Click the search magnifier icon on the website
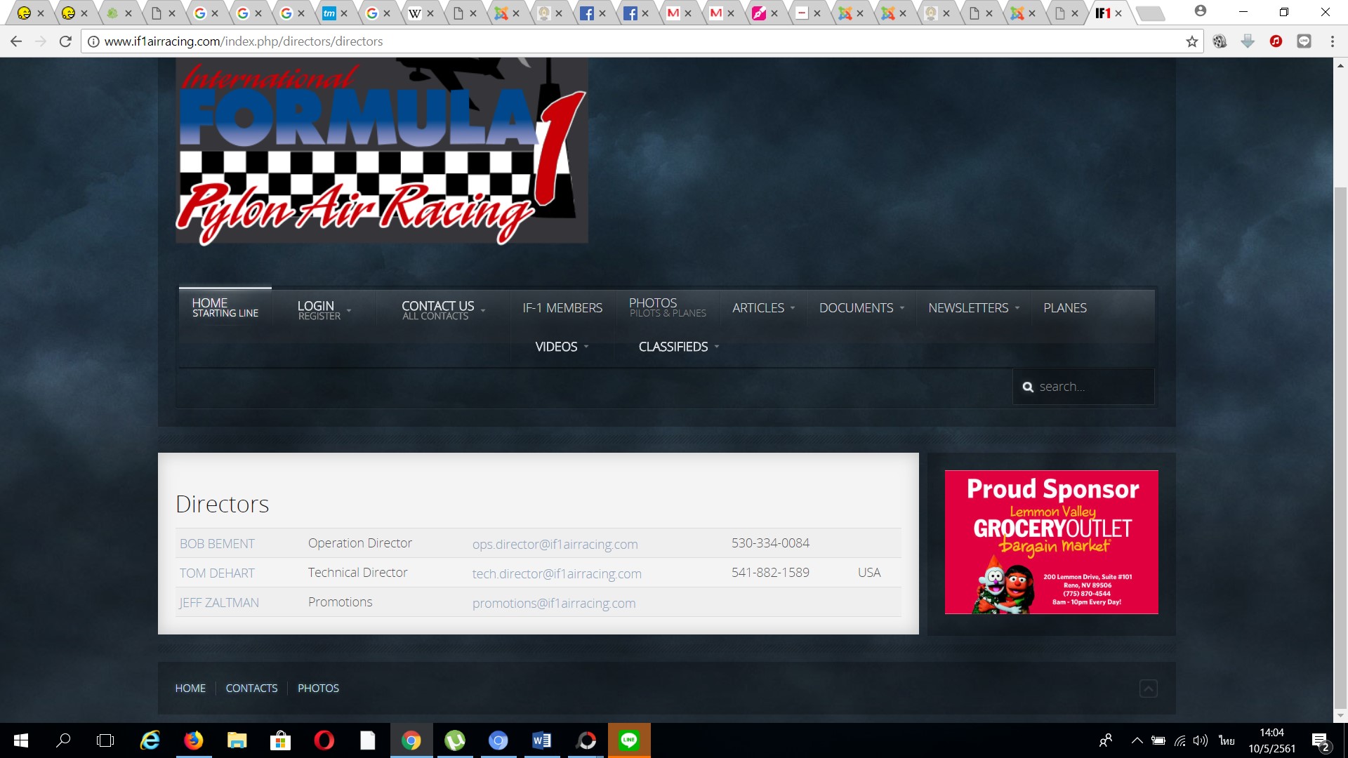The width and height of the screenshot is (1348, 758). 1028,387
